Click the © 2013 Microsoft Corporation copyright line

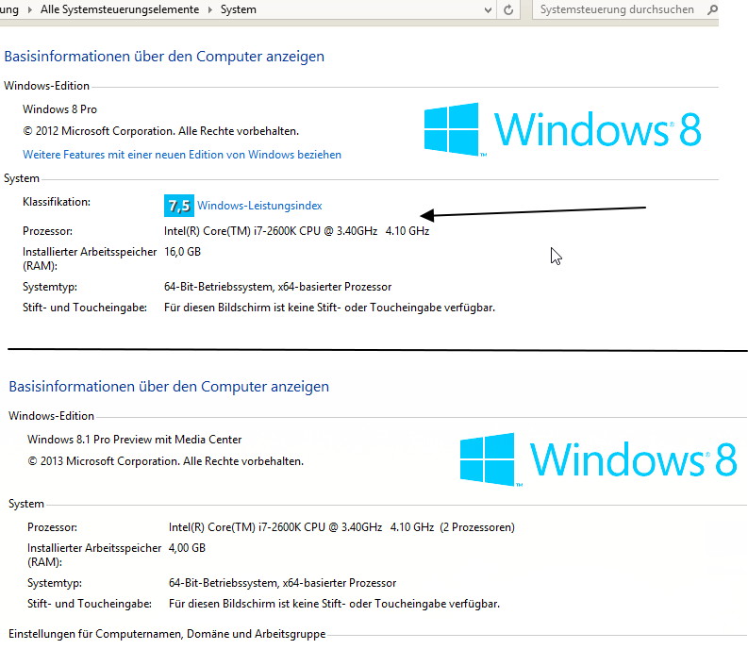(x=165, y=461)
